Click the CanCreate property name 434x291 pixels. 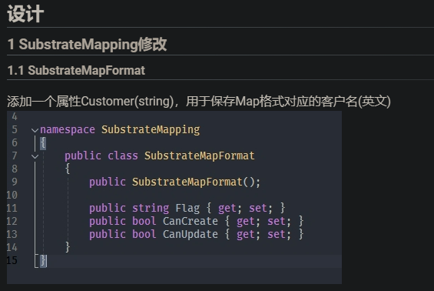point(190,222)
